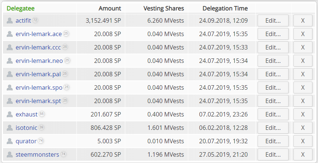Screen dimensions: 318x163
Task: Click the user icon beside ervin-lemark.neo
Action: point(10,61)
